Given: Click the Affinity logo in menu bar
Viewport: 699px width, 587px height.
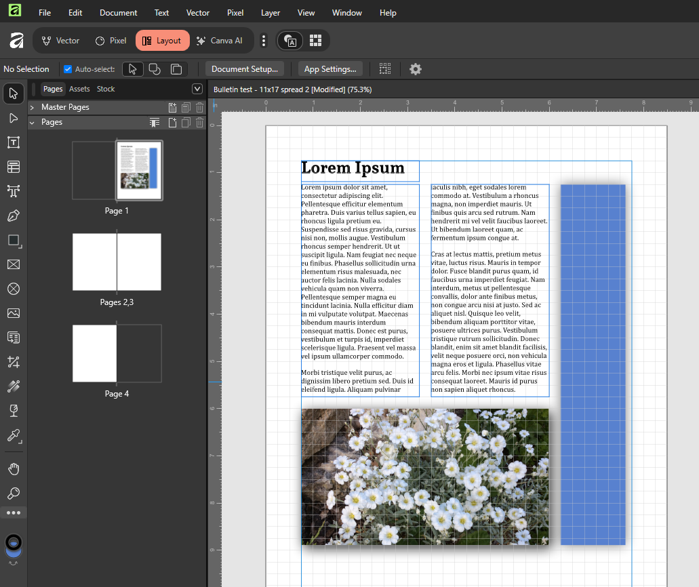Looking at the screenshot, I should point(15,9).
